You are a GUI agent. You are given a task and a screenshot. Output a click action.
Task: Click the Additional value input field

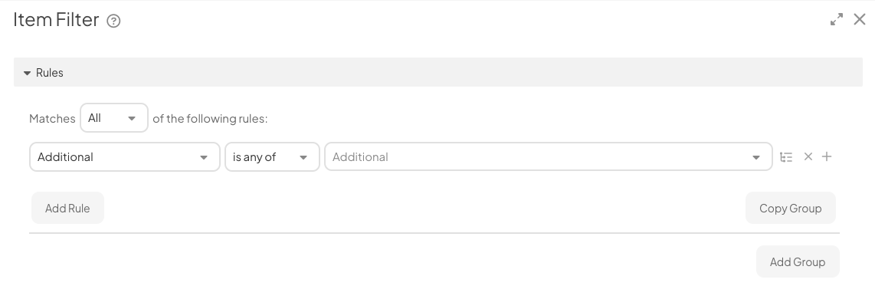(549, 157)
